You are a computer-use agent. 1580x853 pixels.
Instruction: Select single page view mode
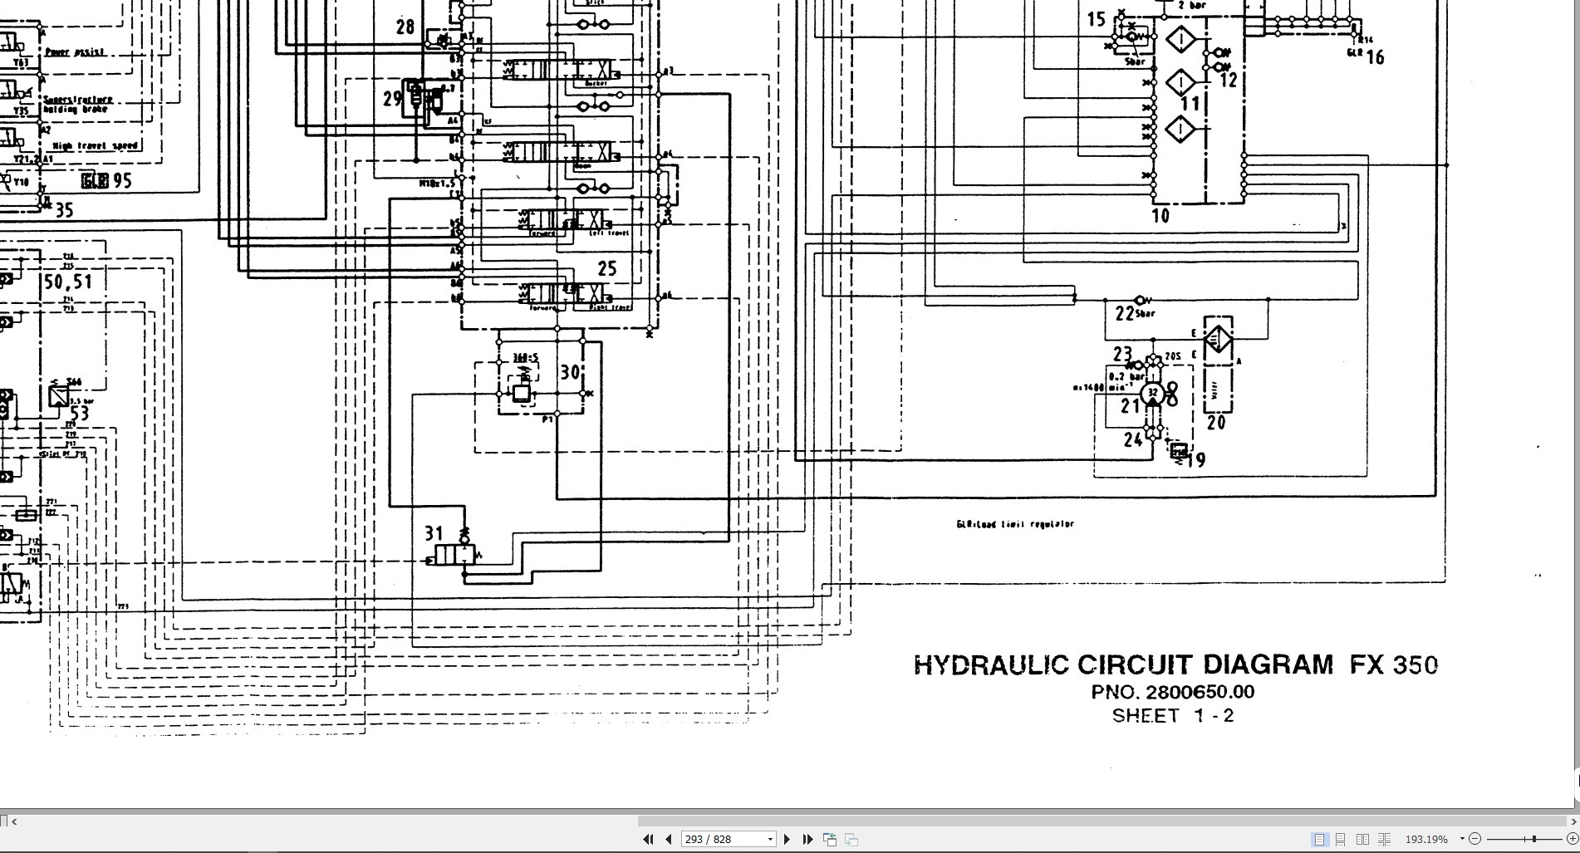point(1319,839)
